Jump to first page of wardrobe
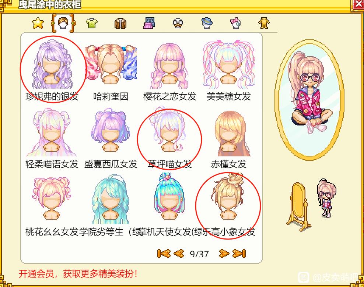This screenshot has height=287, width=364. tap(164, 254)
